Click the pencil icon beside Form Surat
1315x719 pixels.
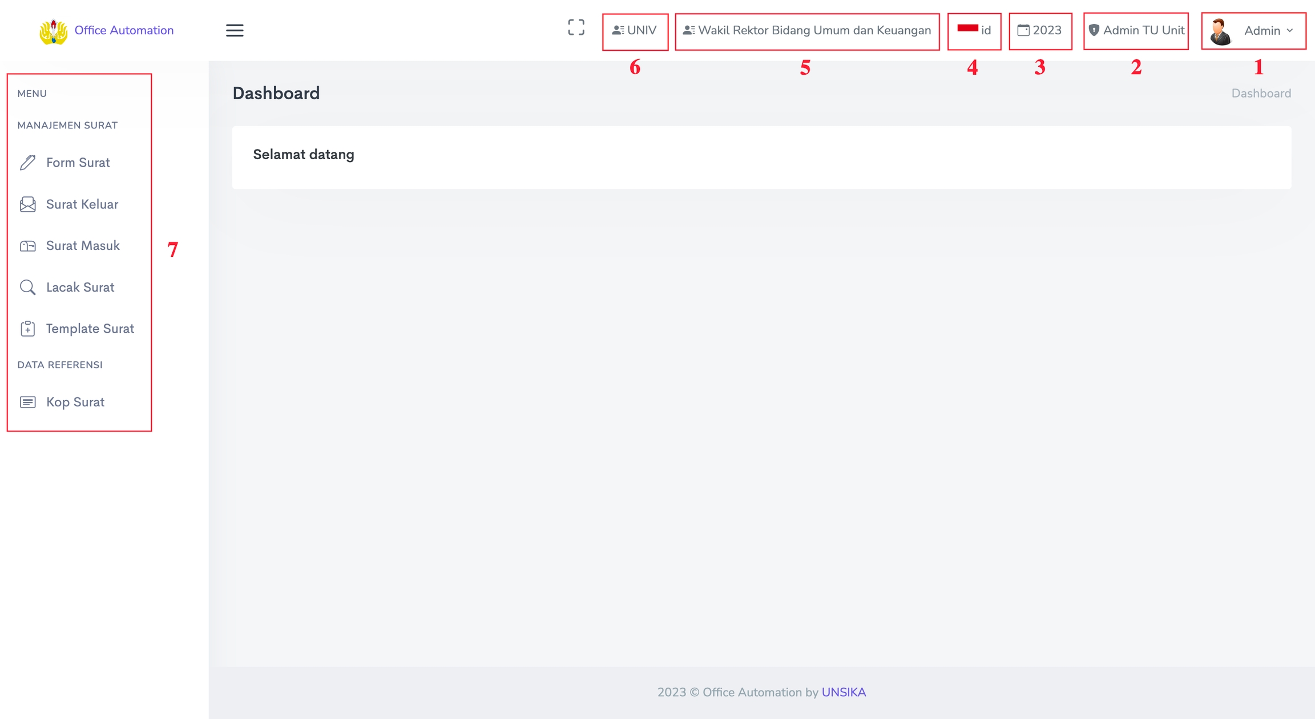27,163
